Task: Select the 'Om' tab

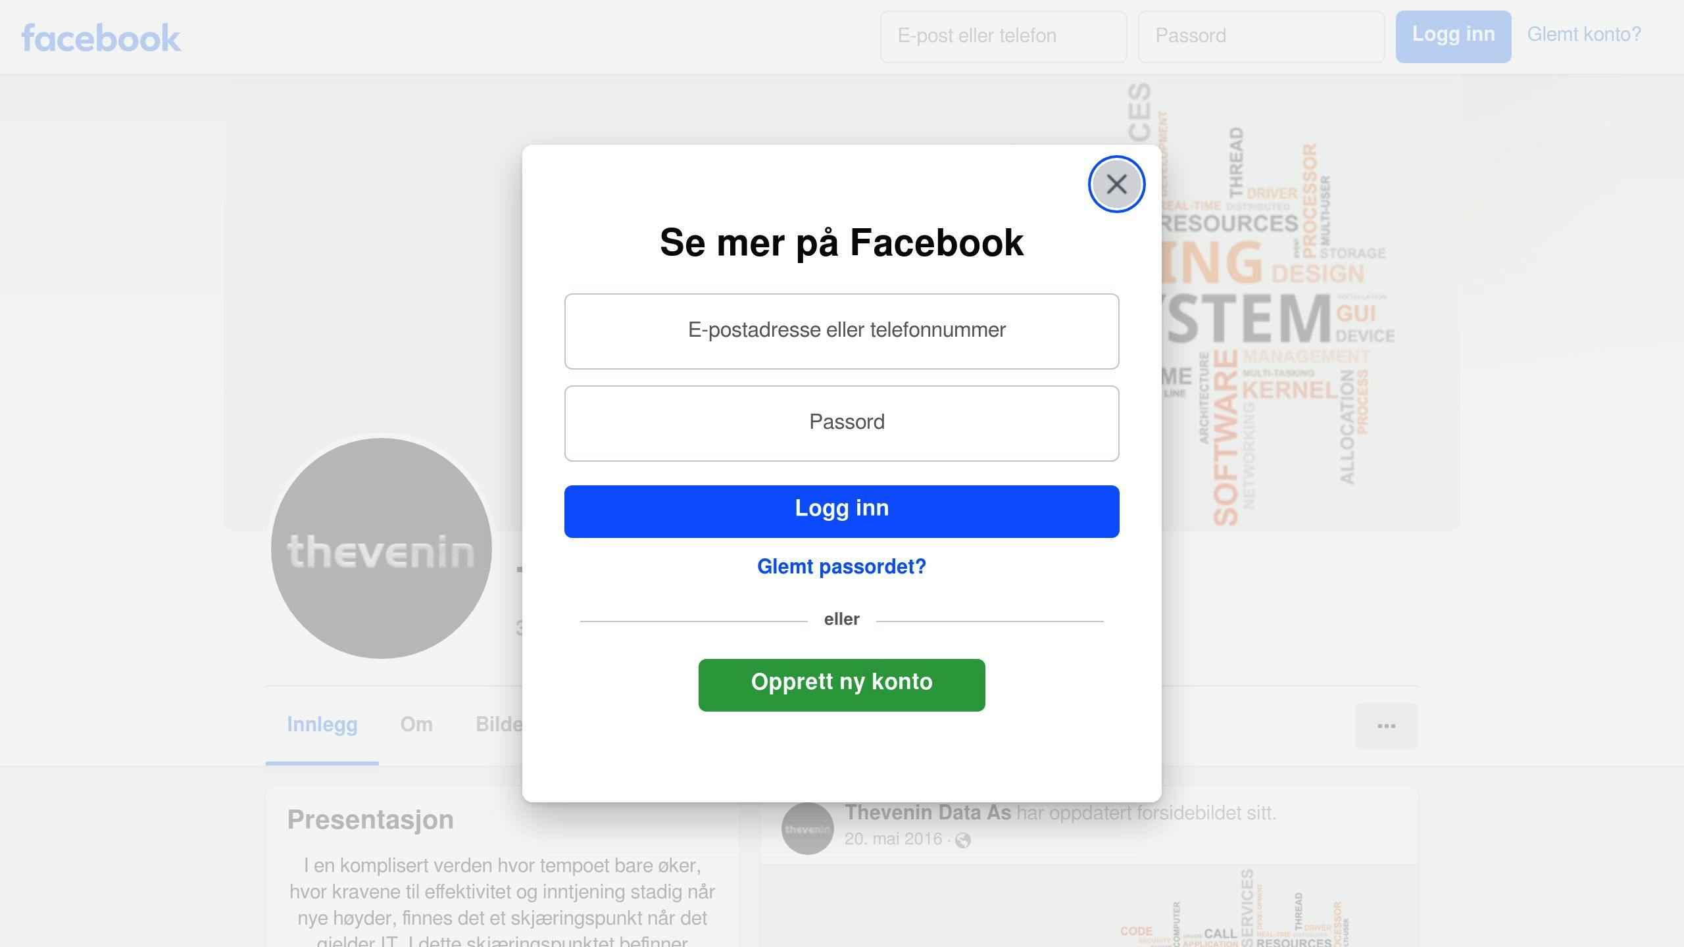Action: click(415, 724)
